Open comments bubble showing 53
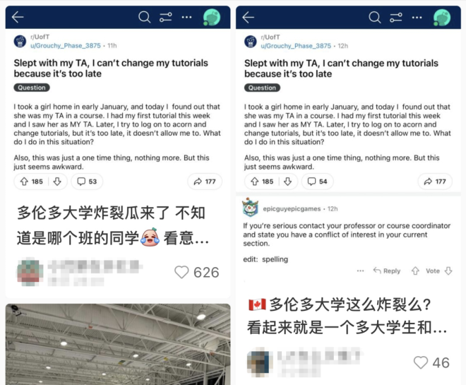Screen dimensions: 466x385 point(87,182)
